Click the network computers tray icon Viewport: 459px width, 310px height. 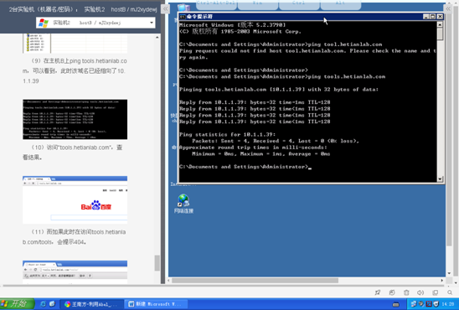[x=414, y=304]
